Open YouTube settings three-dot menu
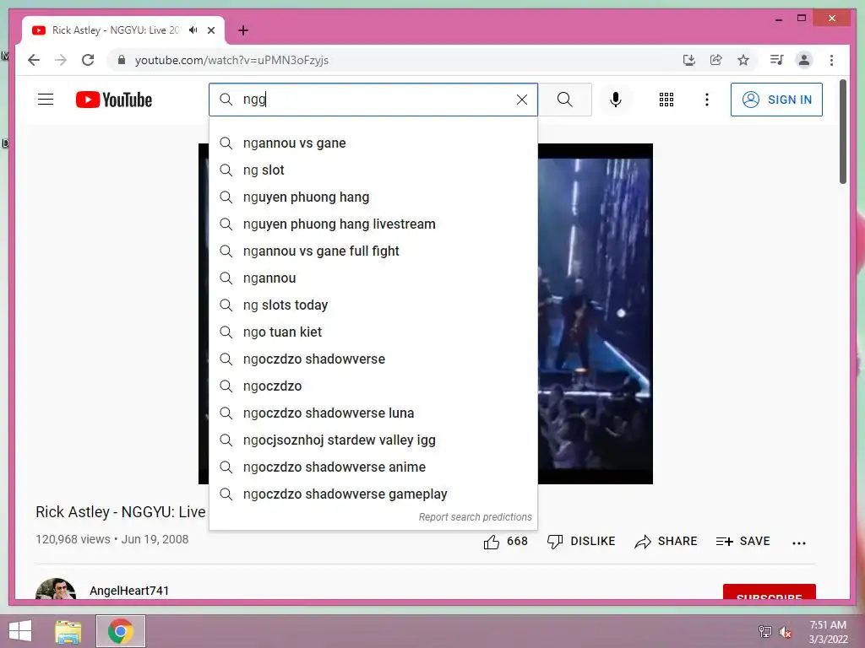 [x=707, y=100]
